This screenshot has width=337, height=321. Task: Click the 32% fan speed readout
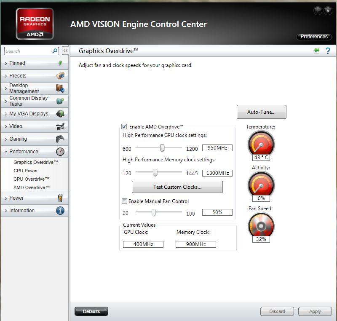tap(261, 239)
